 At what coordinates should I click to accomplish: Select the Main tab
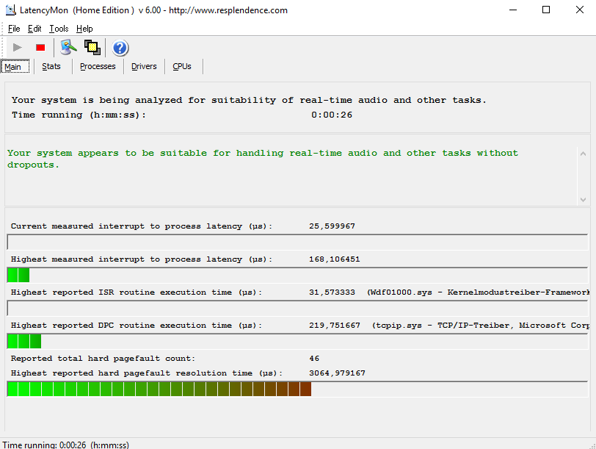pyautogui.click(x=15, y=67)
